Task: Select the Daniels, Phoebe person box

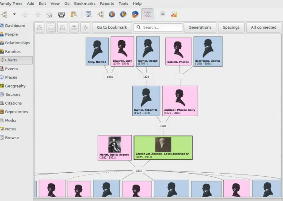Action: pos(178,52)
